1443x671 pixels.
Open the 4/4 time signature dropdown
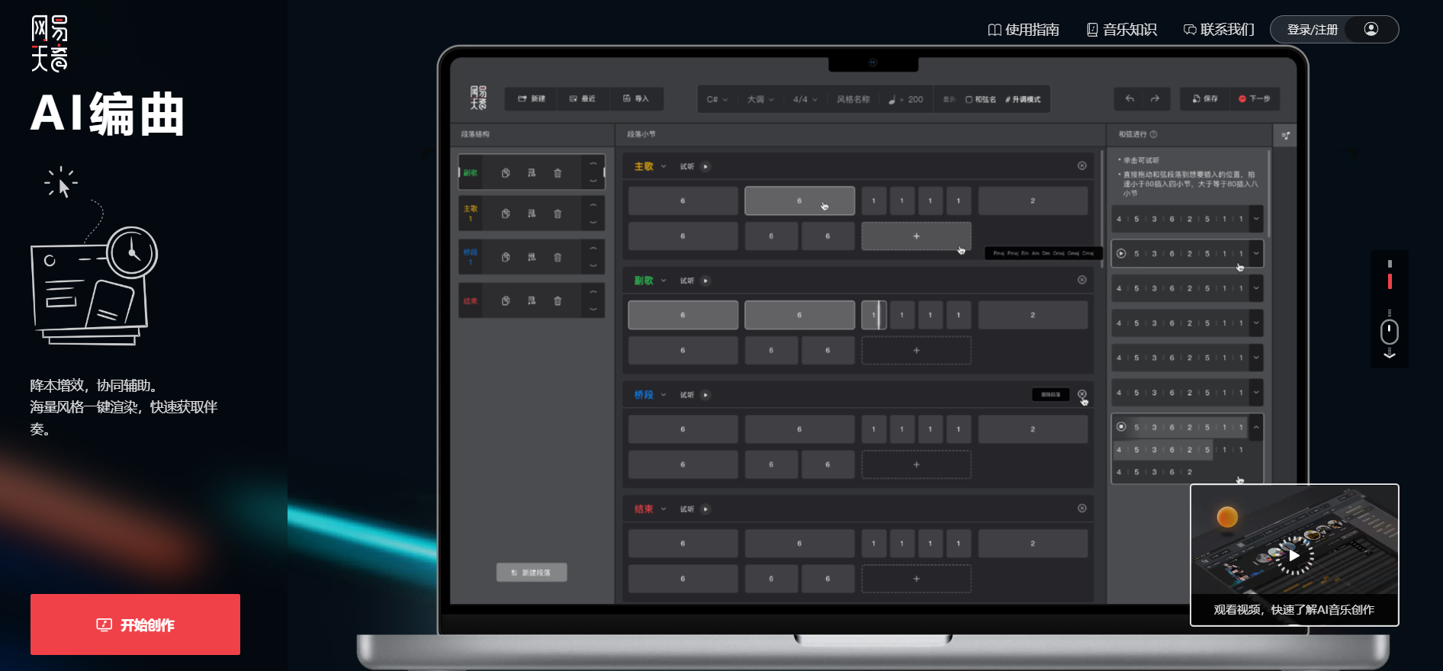point(805,100)
